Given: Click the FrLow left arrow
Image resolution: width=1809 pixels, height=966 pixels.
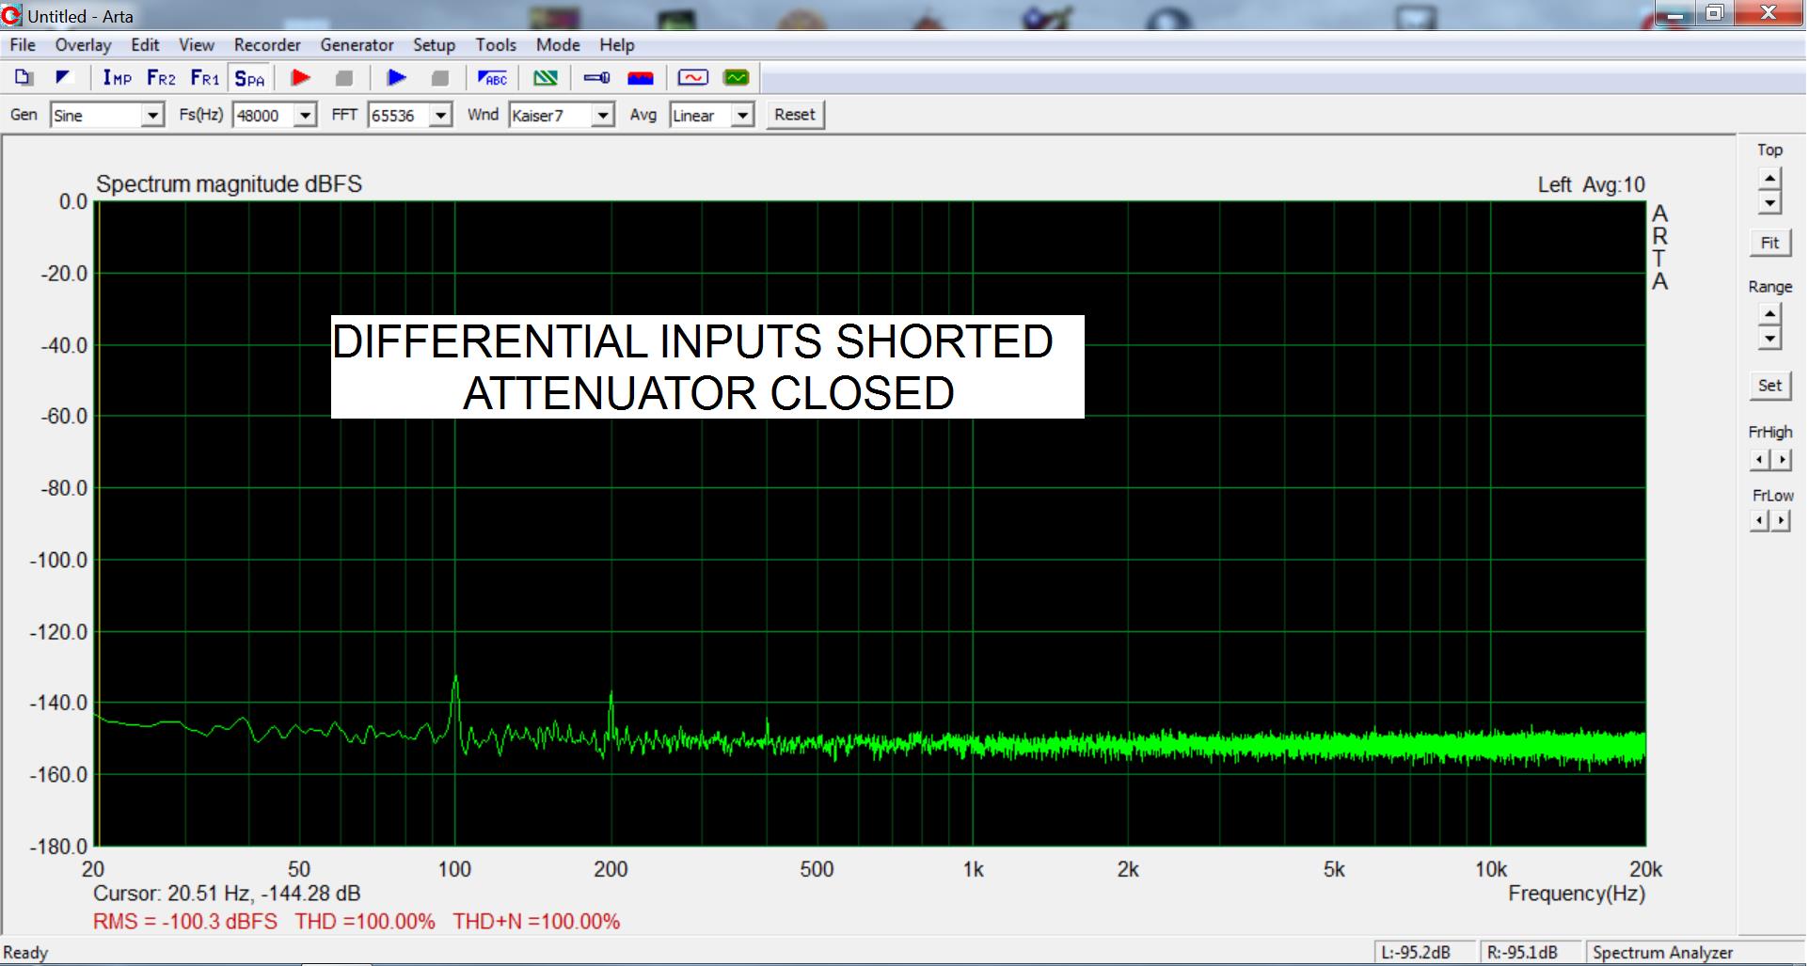Looking at the screenshot, I should [1759, 520].
